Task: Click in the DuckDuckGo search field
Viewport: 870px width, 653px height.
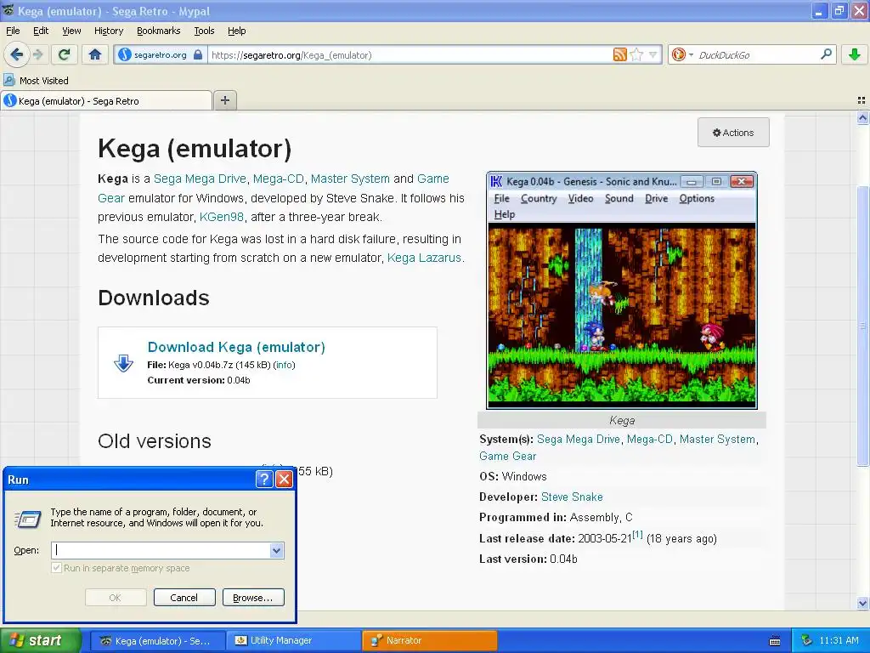Action: (756, 54)
